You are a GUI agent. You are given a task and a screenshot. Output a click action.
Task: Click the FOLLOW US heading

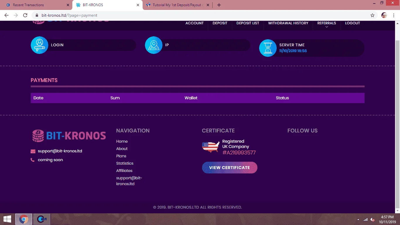[302, 131]
